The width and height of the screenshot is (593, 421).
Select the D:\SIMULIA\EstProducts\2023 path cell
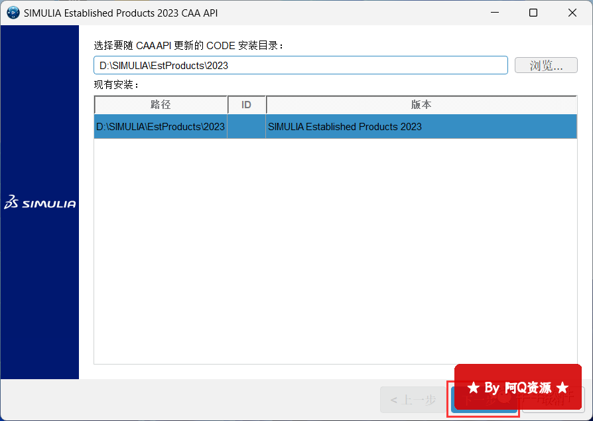(161, 127)
